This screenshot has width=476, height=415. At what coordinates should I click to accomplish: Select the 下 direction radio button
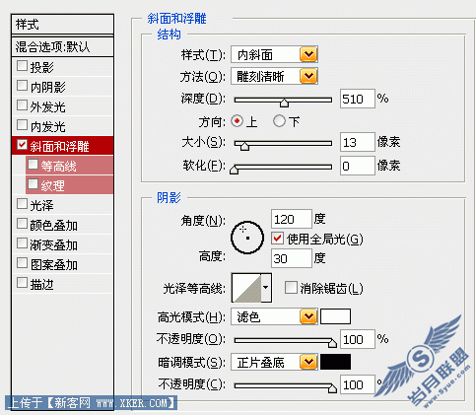[279, 120]
